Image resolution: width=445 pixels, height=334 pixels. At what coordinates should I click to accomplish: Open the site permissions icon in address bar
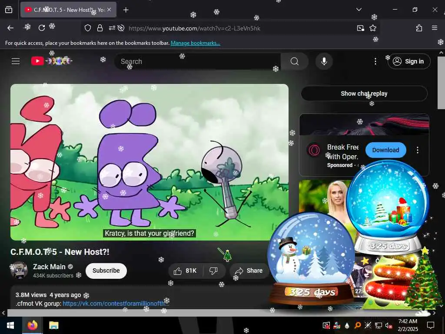coord(112,28)
